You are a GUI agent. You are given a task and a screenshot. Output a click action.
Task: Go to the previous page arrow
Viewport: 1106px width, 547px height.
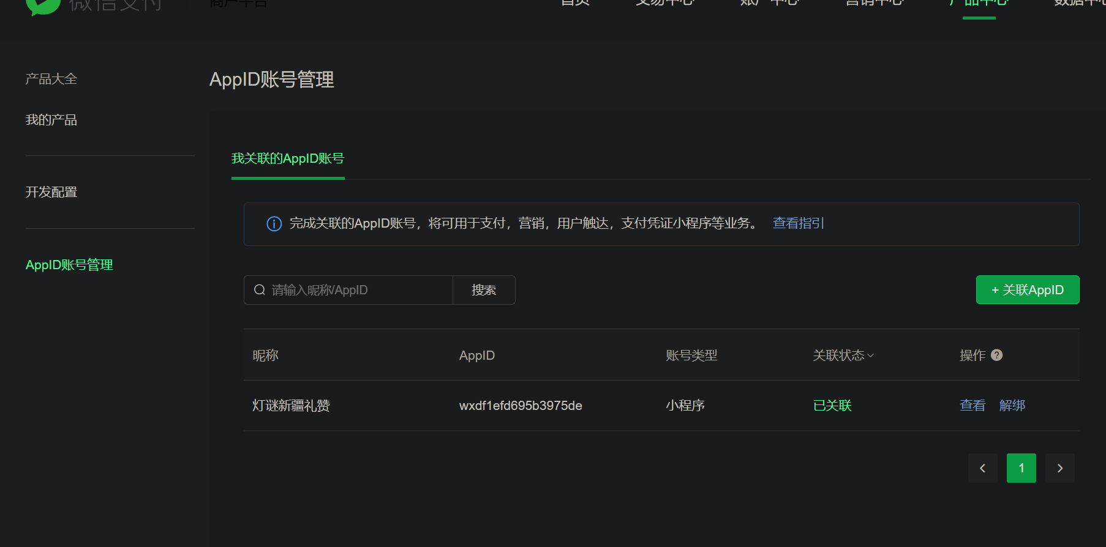[x=983, y=468]
